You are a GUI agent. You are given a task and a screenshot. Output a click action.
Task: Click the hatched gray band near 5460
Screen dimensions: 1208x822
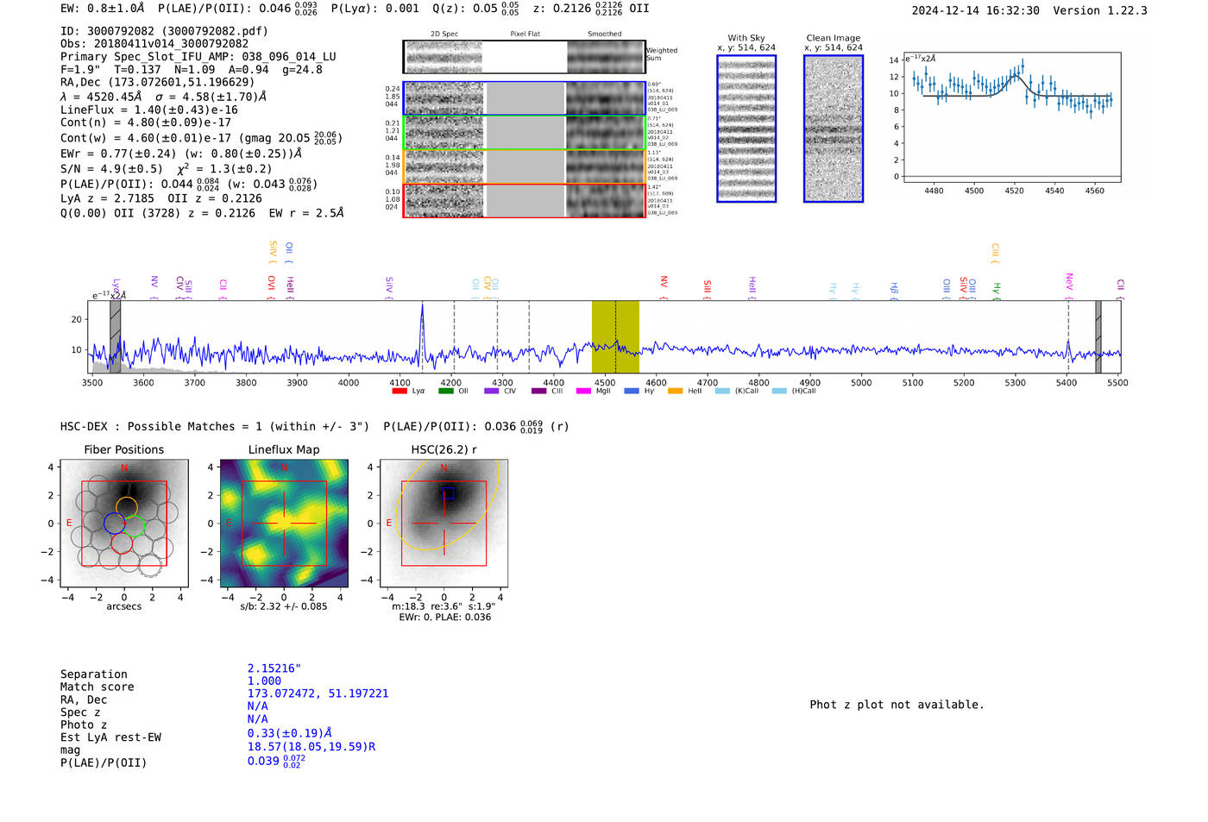pyautogui.click(x=1098, y=336)
